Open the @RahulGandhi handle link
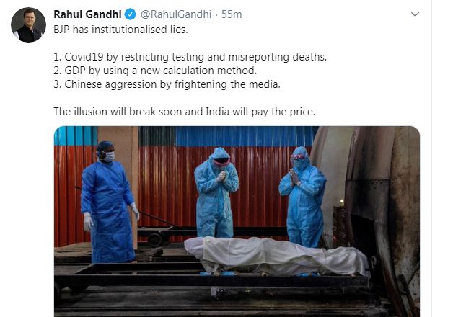The height and width of the screenshot is (317, 453). [176, 14]
